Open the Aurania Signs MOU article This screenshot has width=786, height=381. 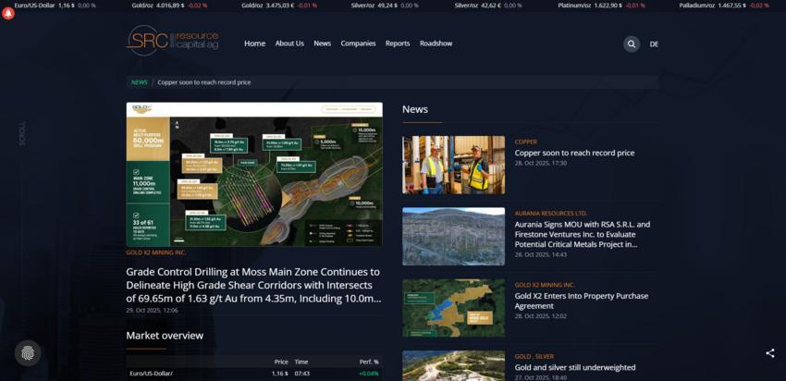point(583,234)
